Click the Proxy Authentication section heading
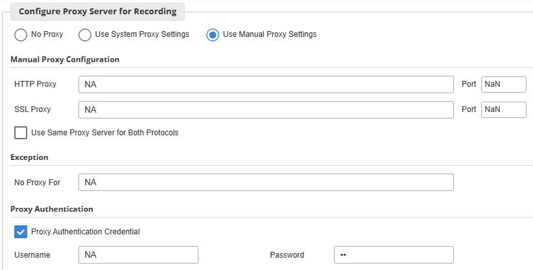Image resolution: width=533 pixels, height=270 pixels. pyautogui.click(x=52, y=209)
